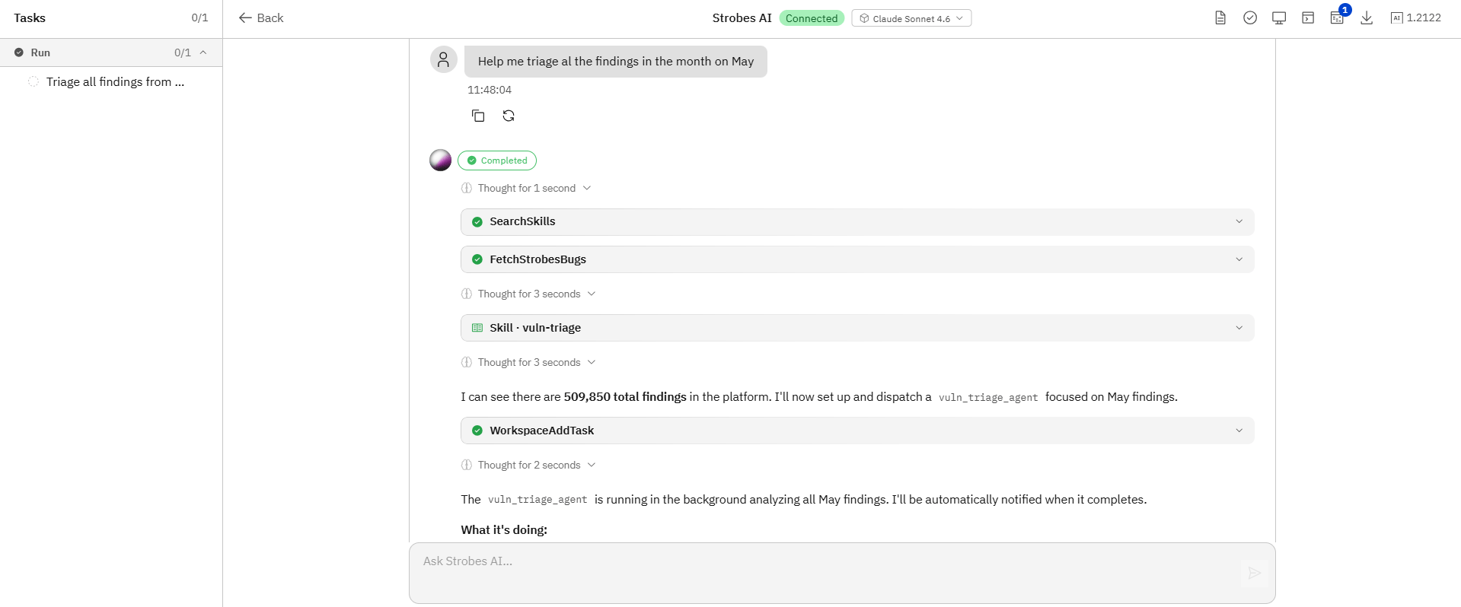
Task: Go back using the Back button
Action: pos(261,17)
